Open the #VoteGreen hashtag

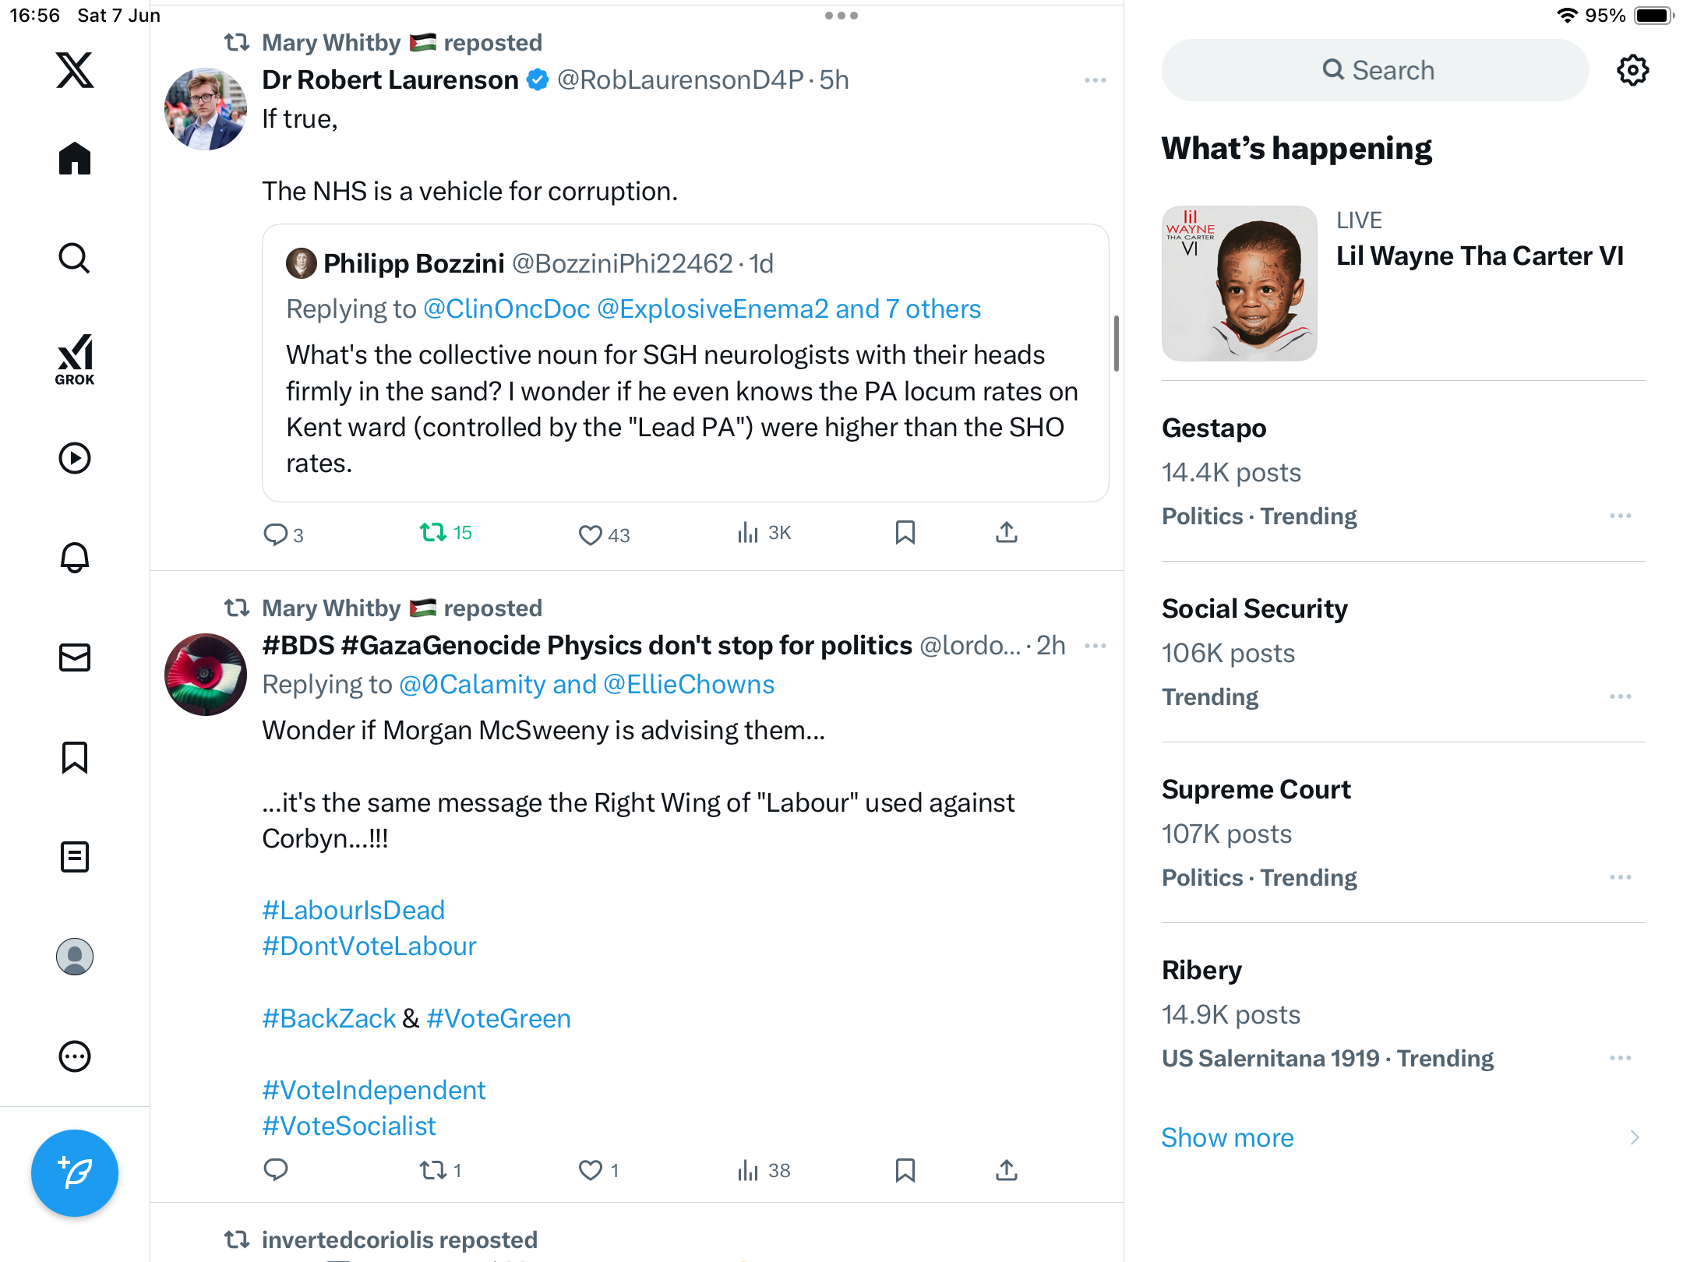point(499,1018)
